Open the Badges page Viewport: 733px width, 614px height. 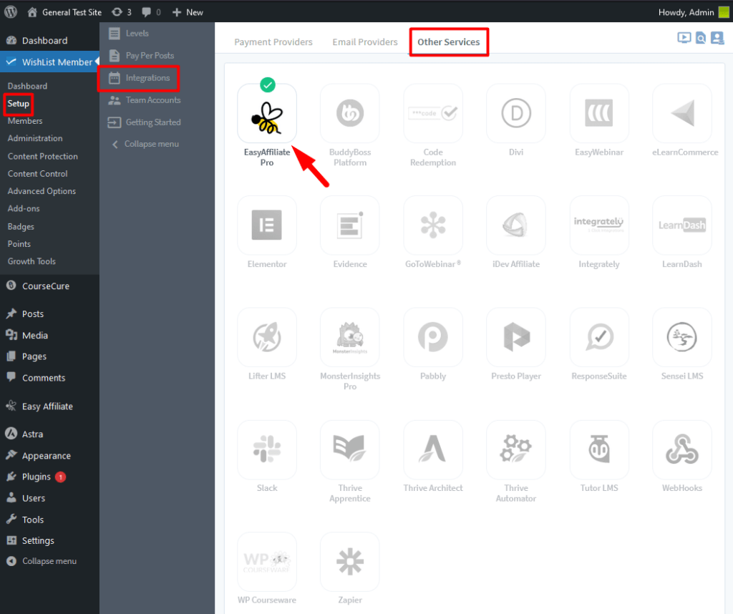click(x=21, y=227)
